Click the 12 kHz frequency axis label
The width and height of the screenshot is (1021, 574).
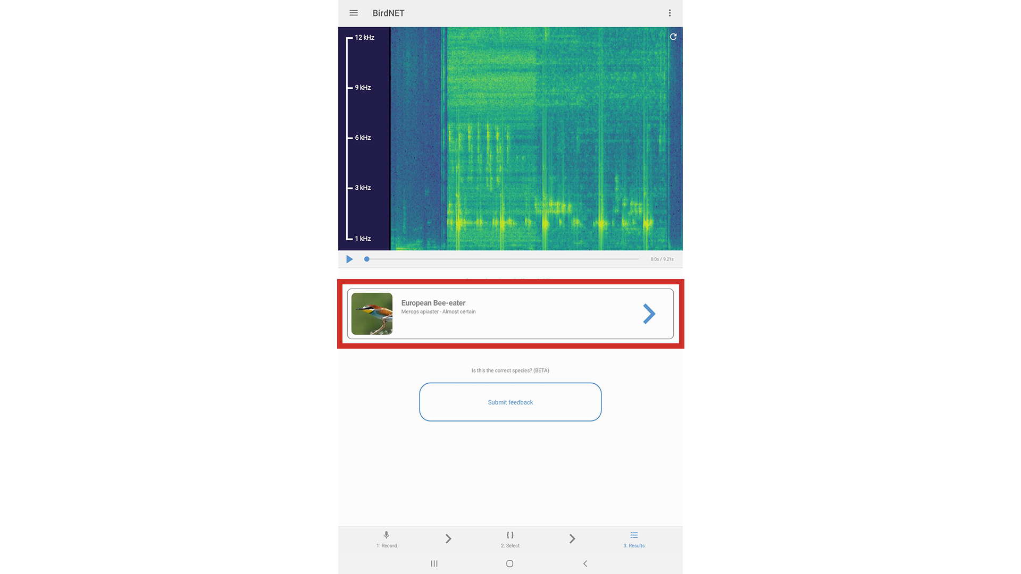coord(365,38)
